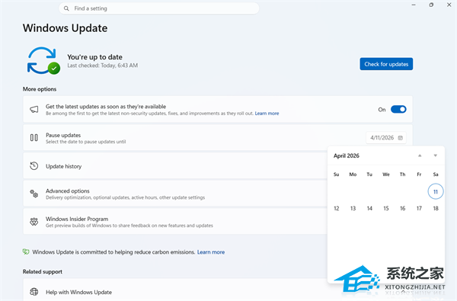The image size is (457, 301).
Task: Go to previous month in calendar
Action: coord(420,155)
